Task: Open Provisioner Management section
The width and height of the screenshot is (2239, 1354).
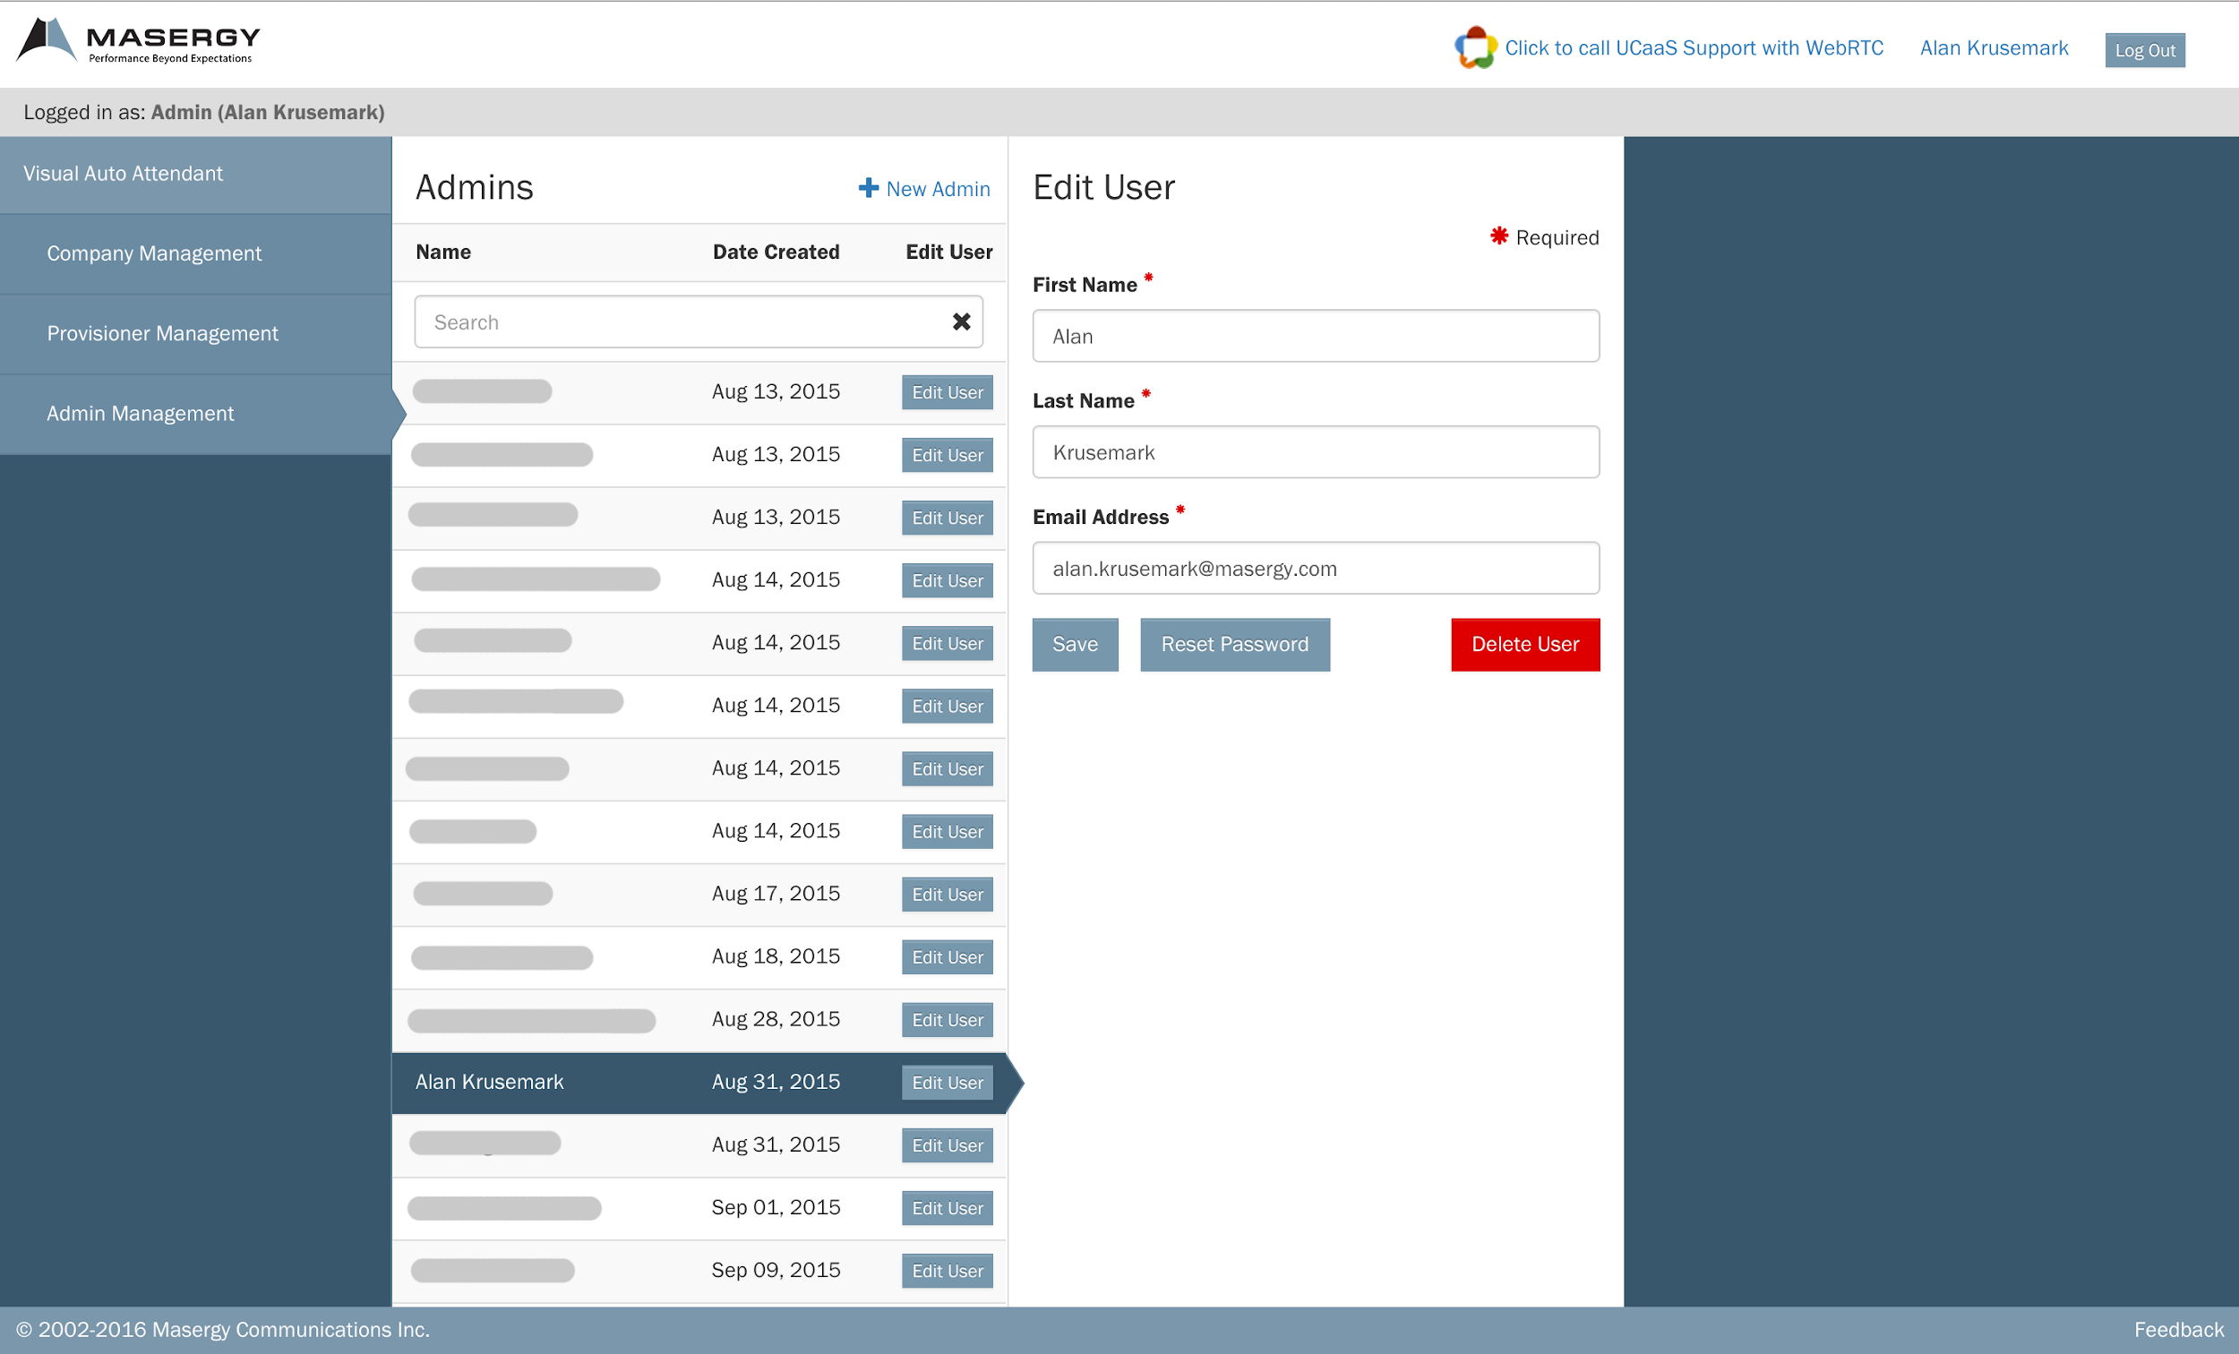Action: 163,333
